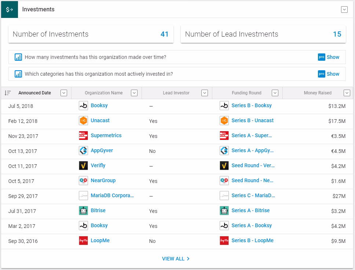This screenshot has height=270, width=355.
Task: Click the Investments dollar-arrow section icon
Action: pos(10,10)
